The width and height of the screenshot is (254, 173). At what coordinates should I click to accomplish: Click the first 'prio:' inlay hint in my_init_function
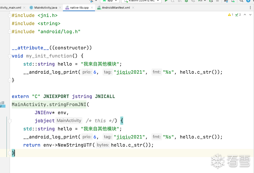point(87,72)
